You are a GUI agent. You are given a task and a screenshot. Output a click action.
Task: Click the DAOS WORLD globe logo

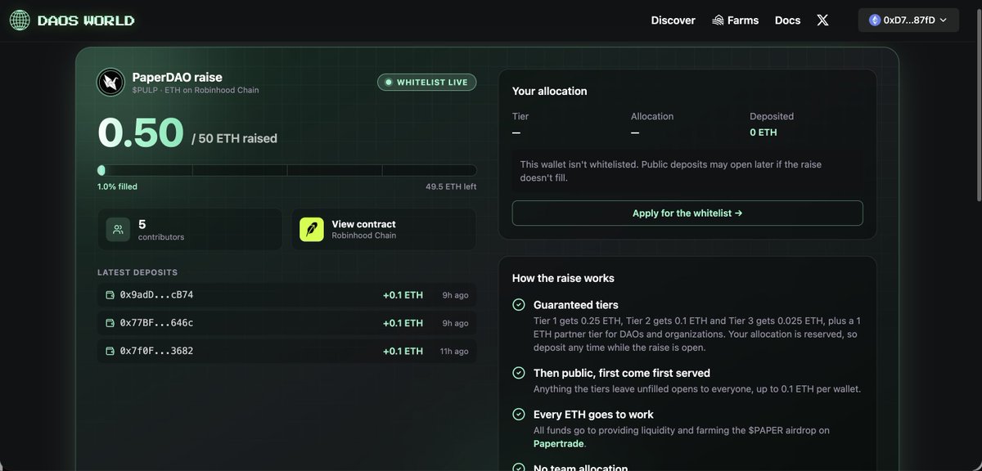click(20, 20)
